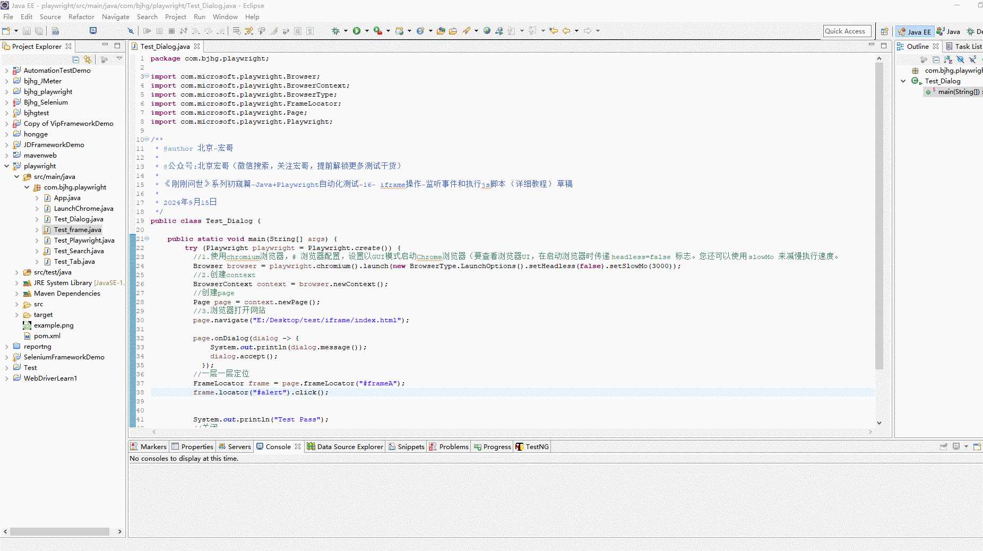This screenshot has height=551, width=983.
Task: Click the editor vertical scrollbar
Action: coord(879,216)
